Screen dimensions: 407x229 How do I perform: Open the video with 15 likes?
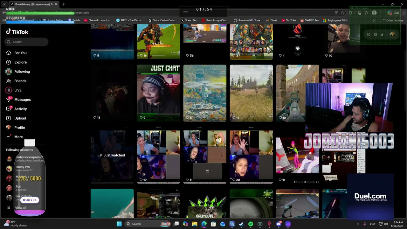pyautogui.click(x=112, y=93)
